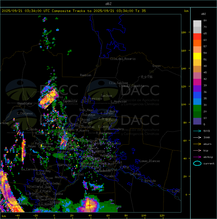Pick the dark green swatch between 20 and 10

point(197,115)
